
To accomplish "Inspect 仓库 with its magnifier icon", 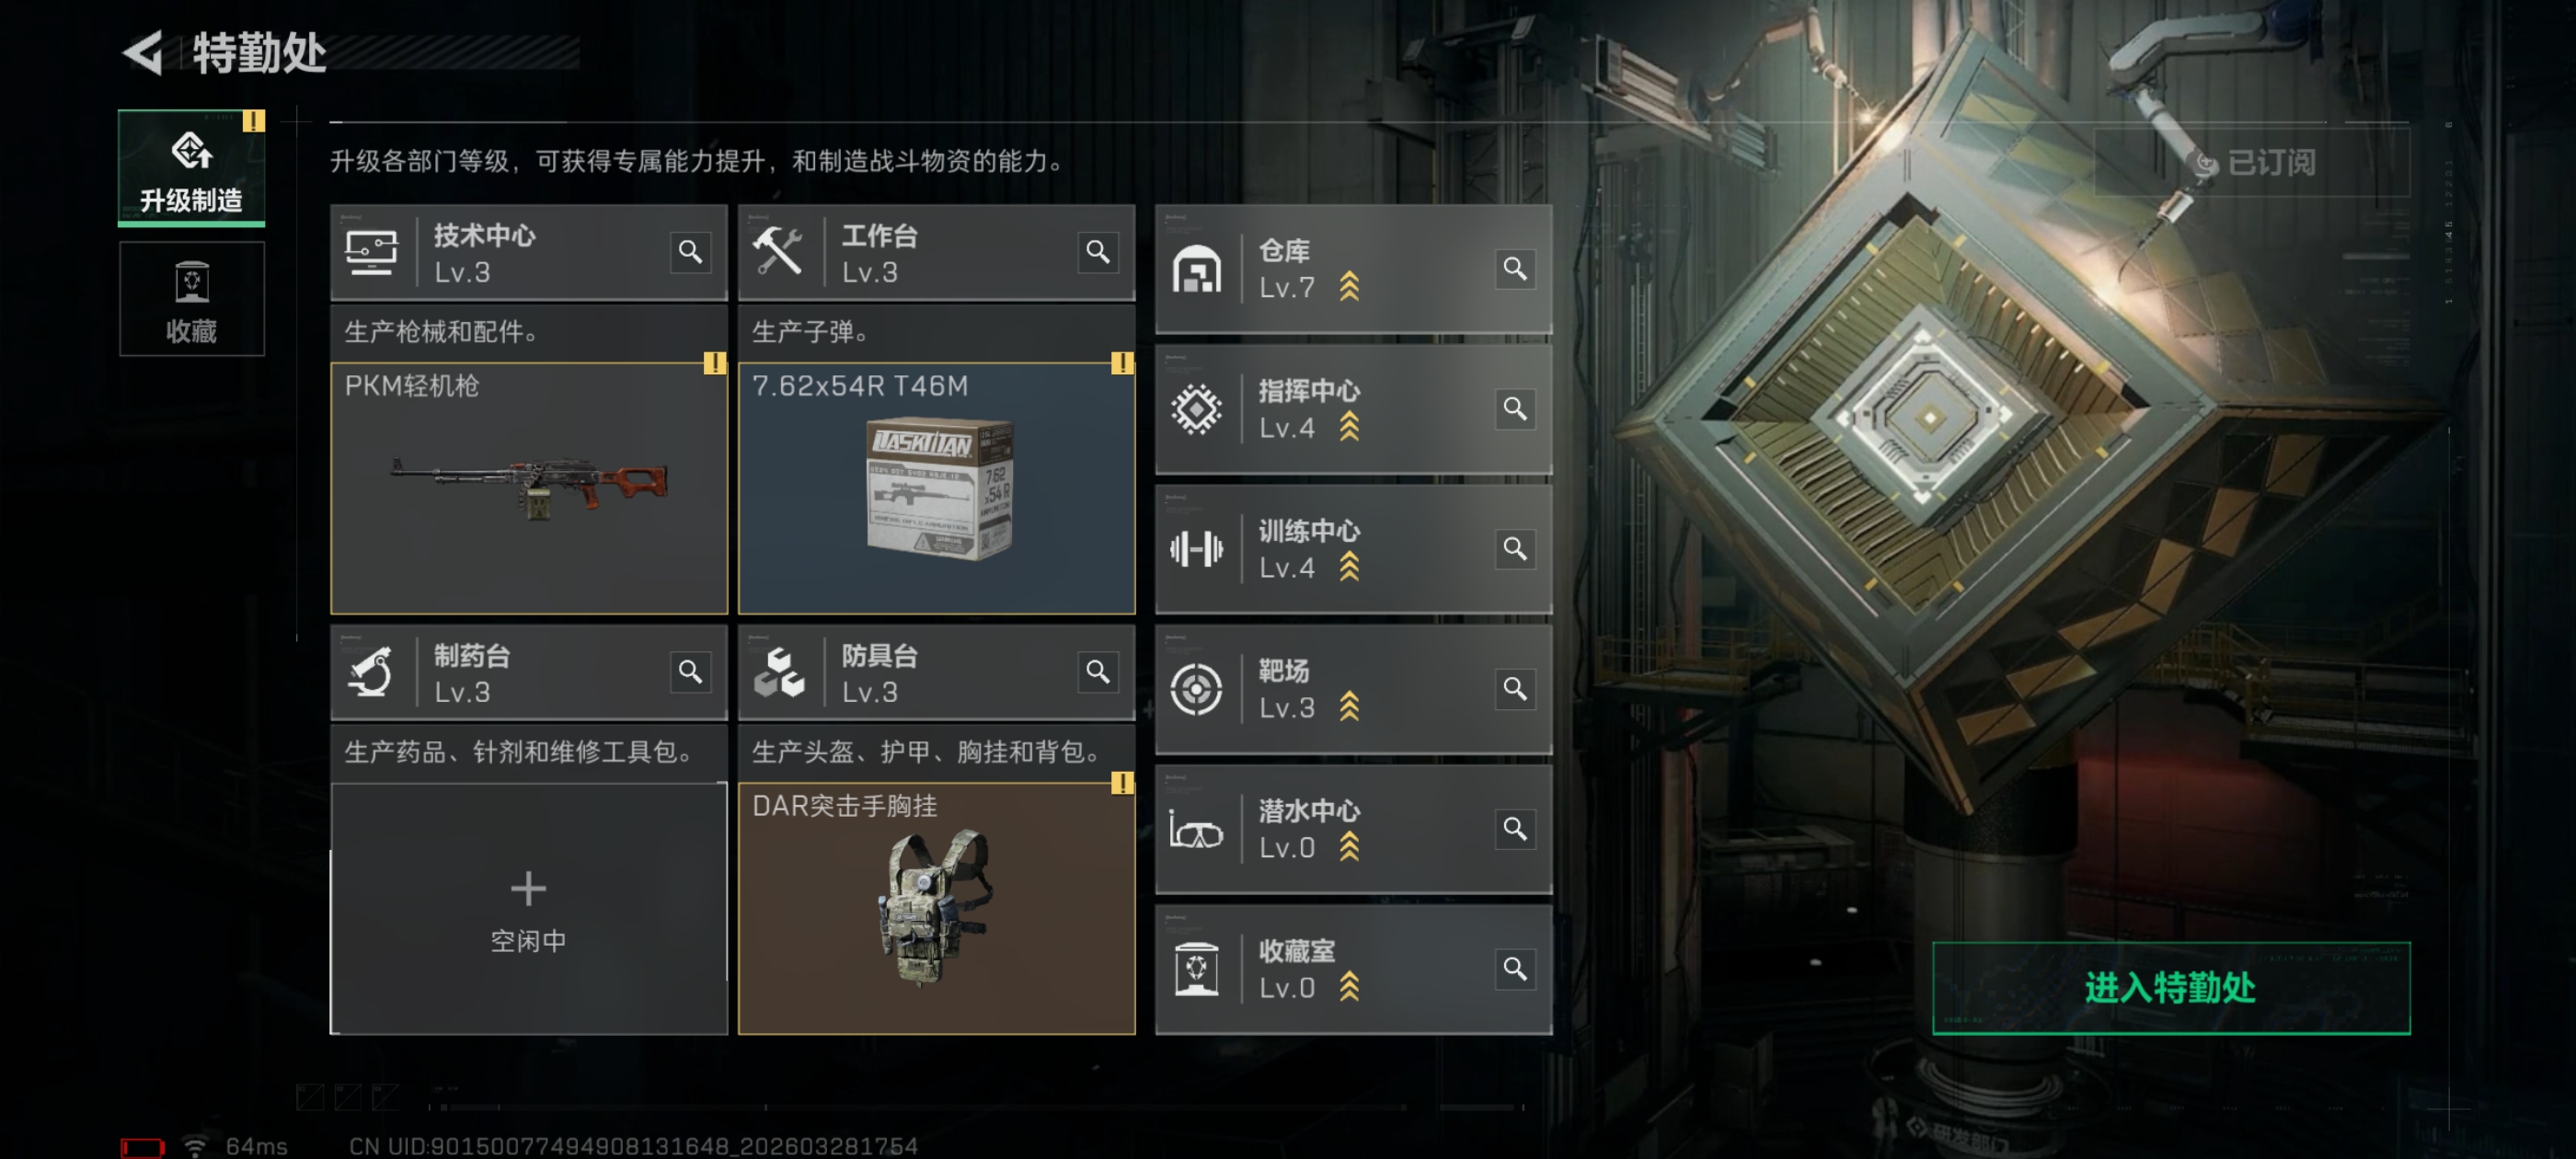I will (x=1515, y=268).
